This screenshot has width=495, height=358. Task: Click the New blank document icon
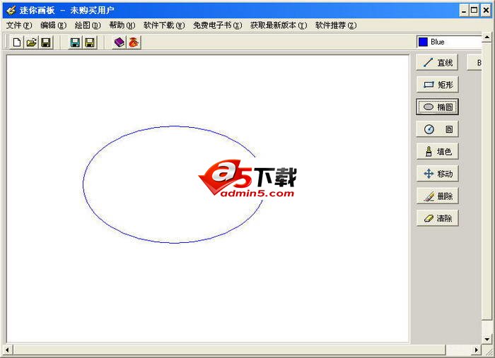(x=17, y=43)
